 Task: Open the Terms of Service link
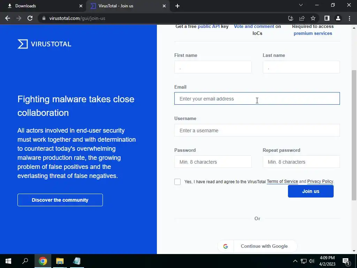(282, 181)
